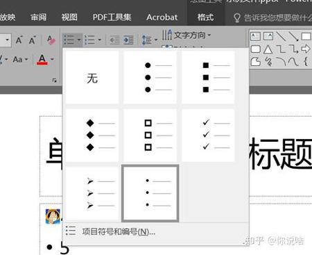Select the scribble shape tool
Viewport: 312px width, 255px height.
268,61
